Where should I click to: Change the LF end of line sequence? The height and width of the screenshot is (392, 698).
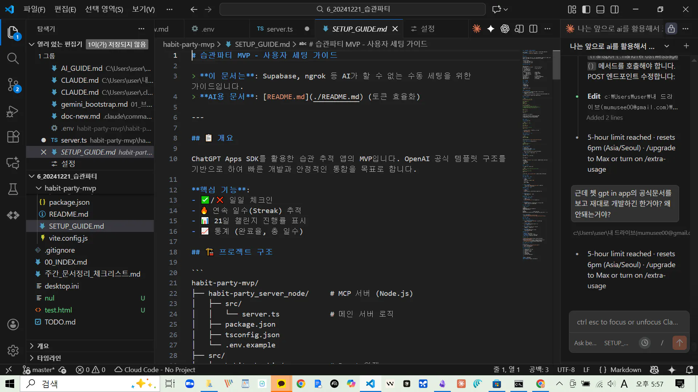pos(586,370)
